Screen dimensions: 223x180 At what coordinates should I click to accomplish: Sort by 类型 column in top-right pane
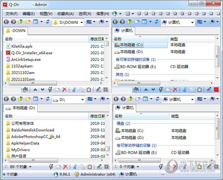(191, 39)
